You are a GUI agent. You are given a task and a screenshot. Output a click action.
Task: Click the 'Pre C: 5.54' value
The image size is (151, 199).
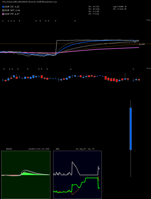pos(94,14)
